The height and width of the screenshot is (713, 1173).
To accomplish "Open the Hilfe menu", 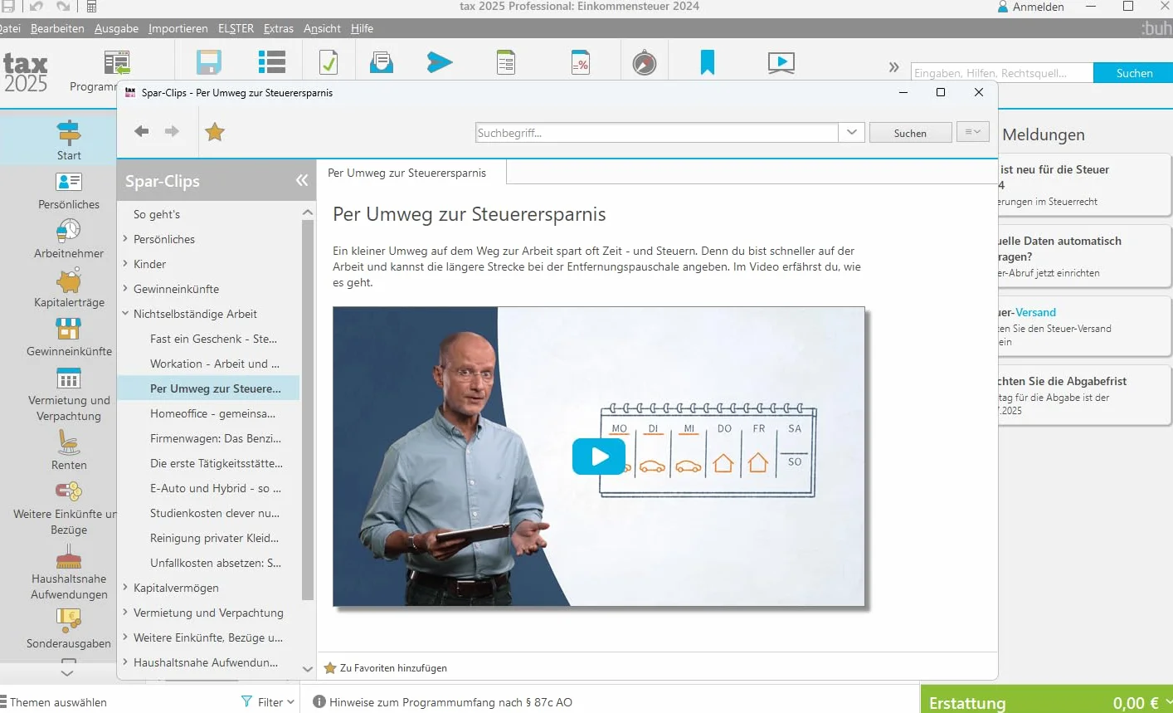I will pyautogui.click(x=362, y=28).
